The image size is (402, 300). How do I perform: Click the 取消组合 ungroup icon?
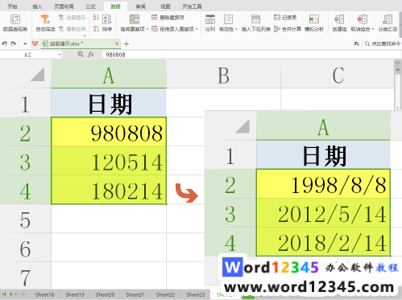[x=363, y=19]
